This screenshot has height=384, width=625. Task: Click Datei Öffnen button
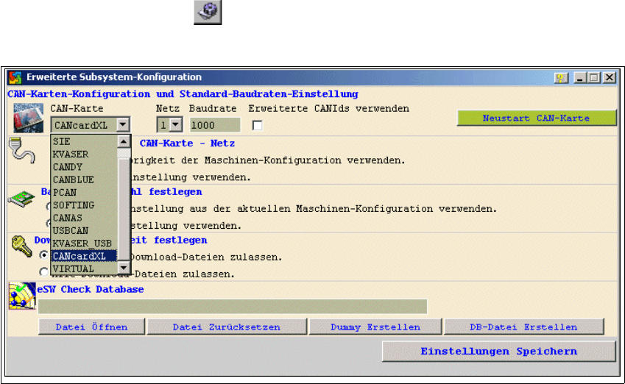tap(92, 327)
